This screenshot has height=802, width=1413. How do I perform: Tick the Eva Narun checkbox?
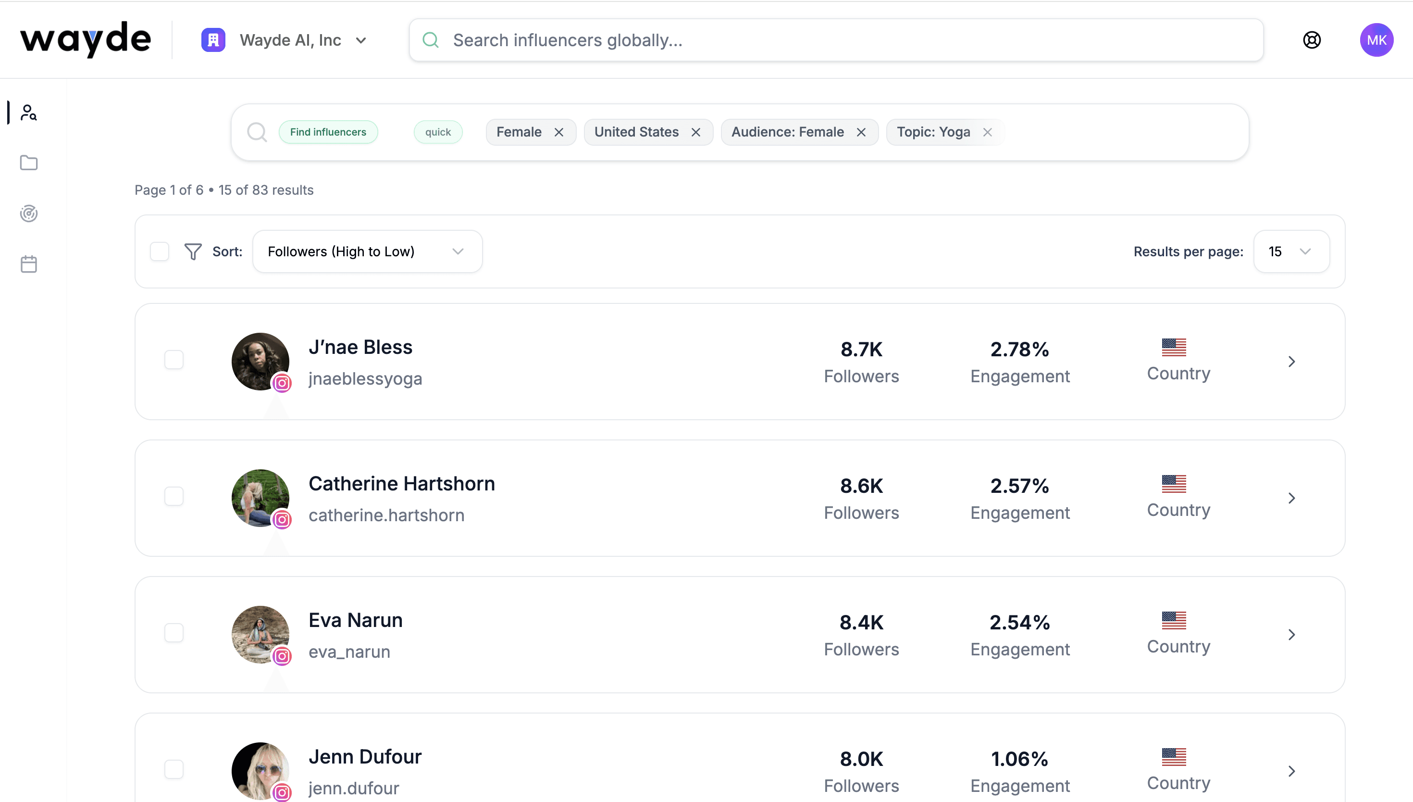(174, 633)
